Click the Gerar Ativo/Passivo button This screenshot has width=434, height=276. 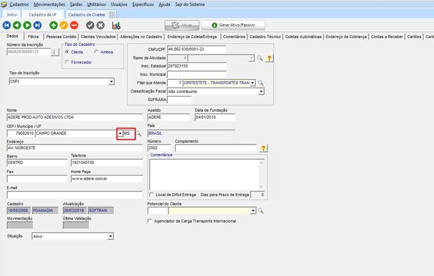click(x=233, y=25)
